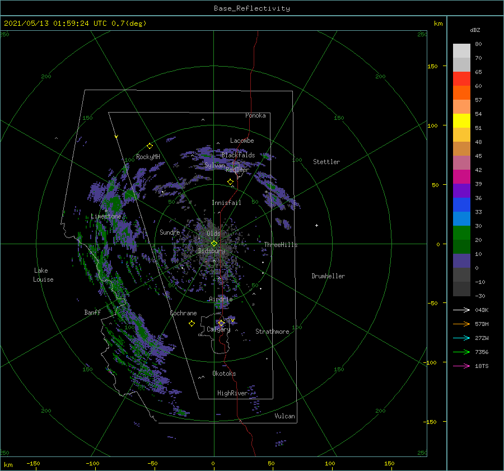Screen dimensions: 504x471
Task: Pick the lightest gray 80 dBZ swatch
Action: coord(461,51)
